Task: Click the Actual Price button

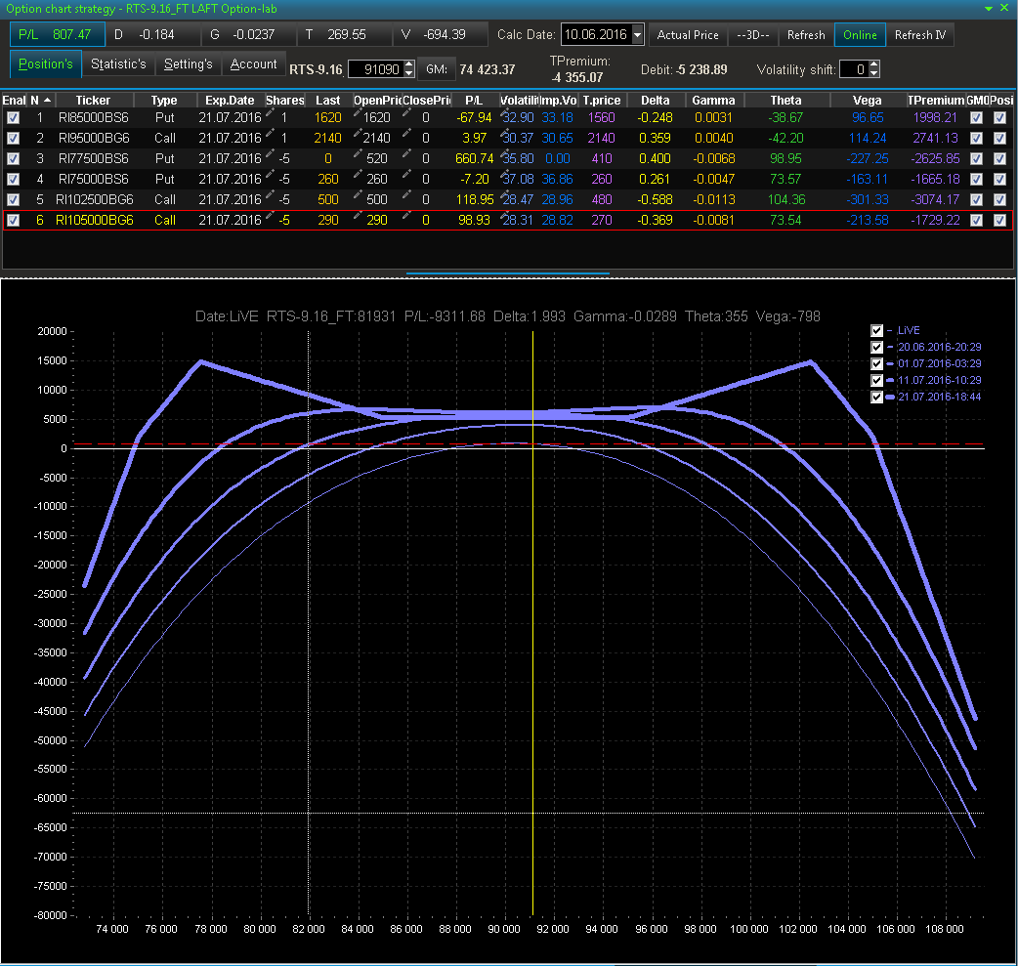Action: point(688,35)
